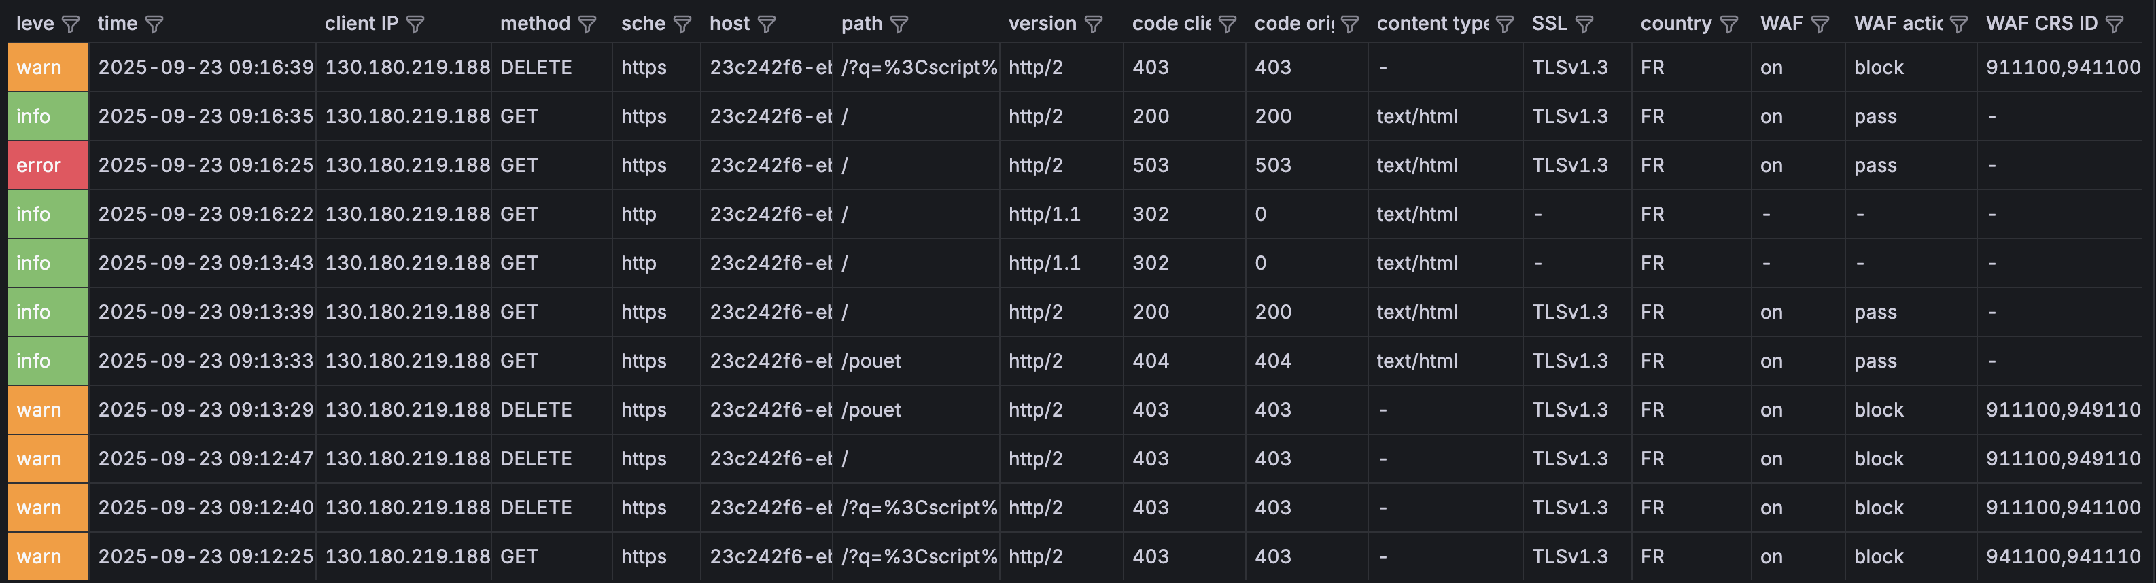Filter the content type column

click(x=1505, y=24)
